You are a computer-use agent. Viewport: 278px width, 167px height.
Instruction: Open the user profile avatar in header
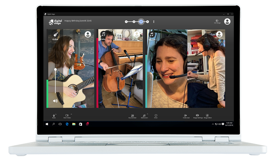(x=227, y=22)
